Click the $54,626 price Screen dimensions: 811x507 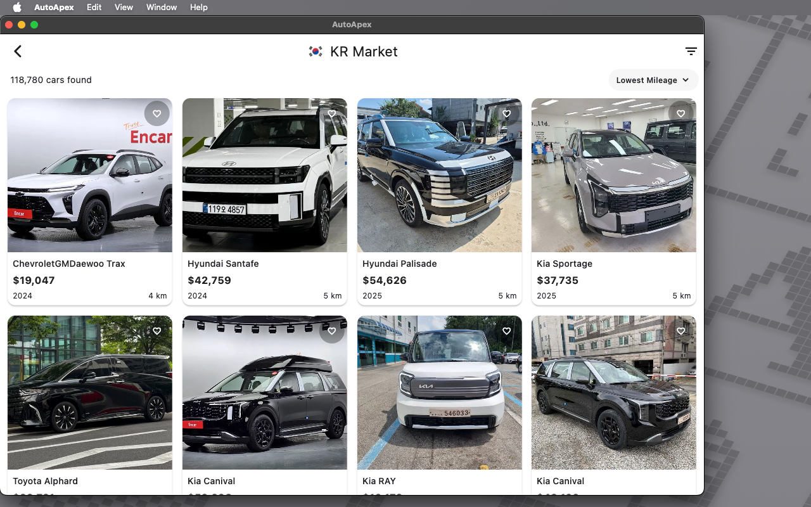[385, 280]
